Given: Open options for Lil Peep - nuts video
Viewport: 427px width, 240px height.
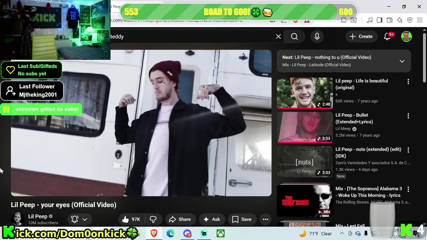Looking at the screenshot, I should 408,150.
